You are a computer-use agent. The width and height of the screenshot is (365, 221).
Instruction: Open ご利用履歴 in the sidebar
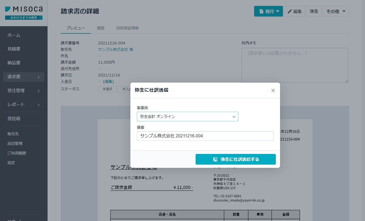[x=17, y=153]
